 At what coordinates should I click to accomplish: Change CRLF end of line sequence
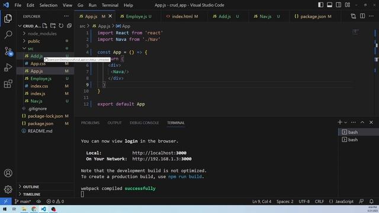pyautogui.click(x=319, y=201)
